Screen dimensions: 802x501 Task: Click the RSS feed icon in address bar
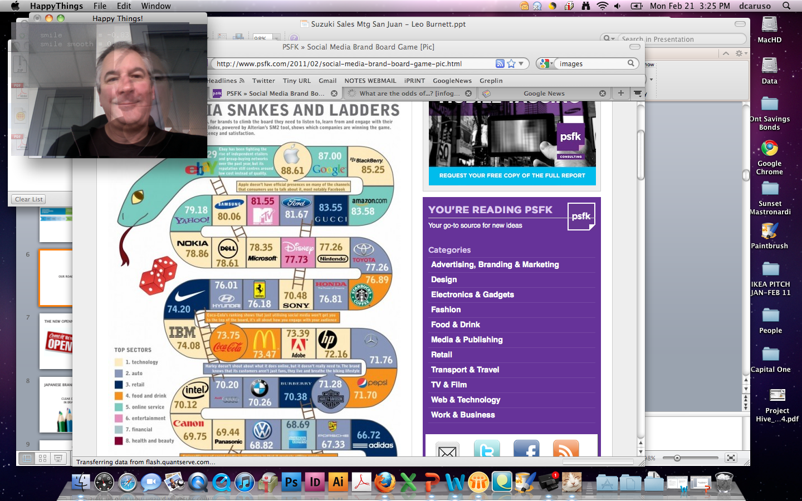500,63
